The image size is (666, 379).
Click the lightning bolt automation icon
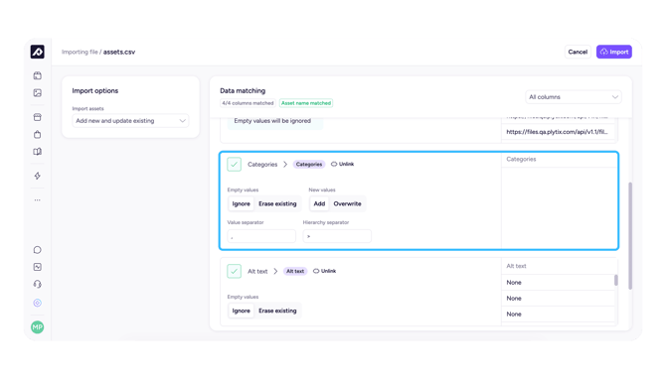(x=38, y=176)
